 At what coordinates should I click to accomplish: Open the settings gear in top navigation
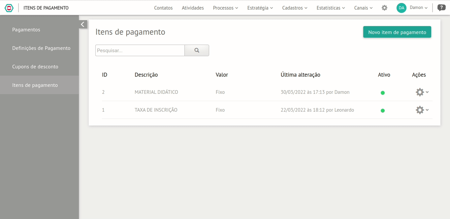point(384,8)
